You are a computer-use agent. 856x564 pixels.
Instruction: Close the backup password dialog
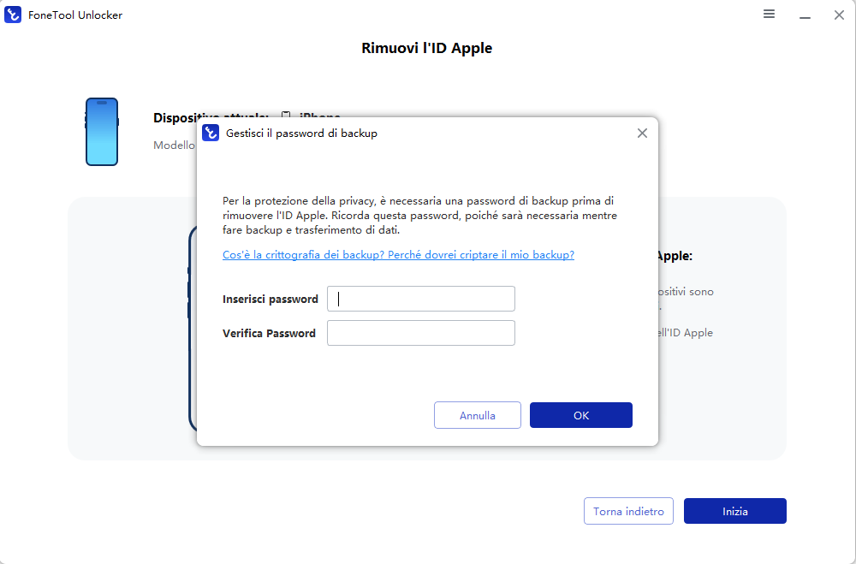coord(642,134)
